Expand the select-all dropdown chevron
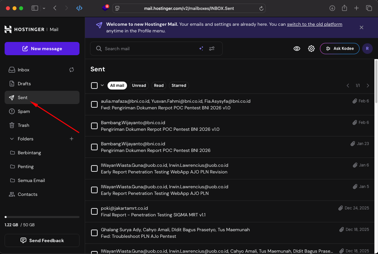Viewport: 378px width, 254px height. click(102, 86)
